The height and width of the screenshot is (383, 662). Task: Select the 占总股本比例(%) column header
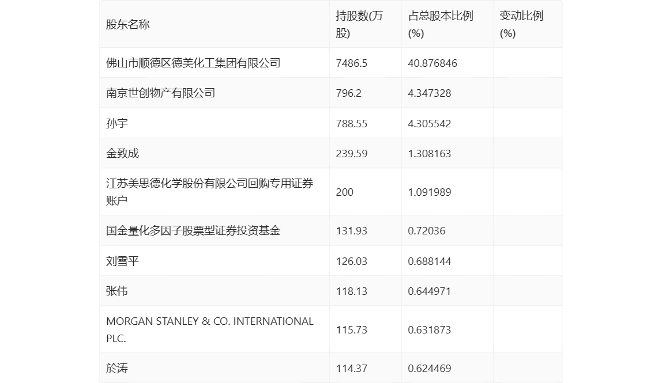click(441, 24)
